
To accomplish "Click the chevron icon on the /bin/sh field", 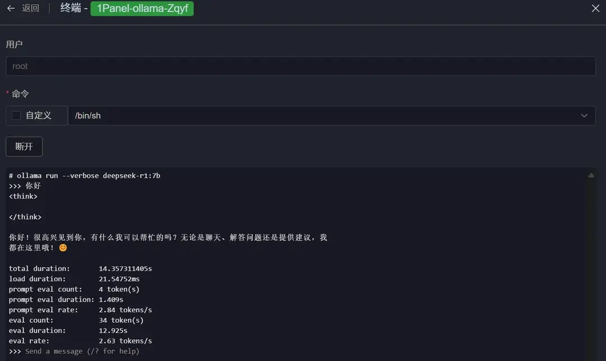I will point(584,115).
